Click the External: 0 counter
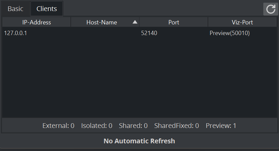Image resolution: width=279 pixels, height=151 pixels. tap(58, 126)
